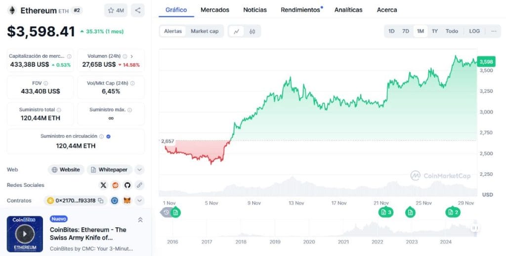Click the 433,38B US$ market cap value
The image size is (506, 256).
coord(30,65)
